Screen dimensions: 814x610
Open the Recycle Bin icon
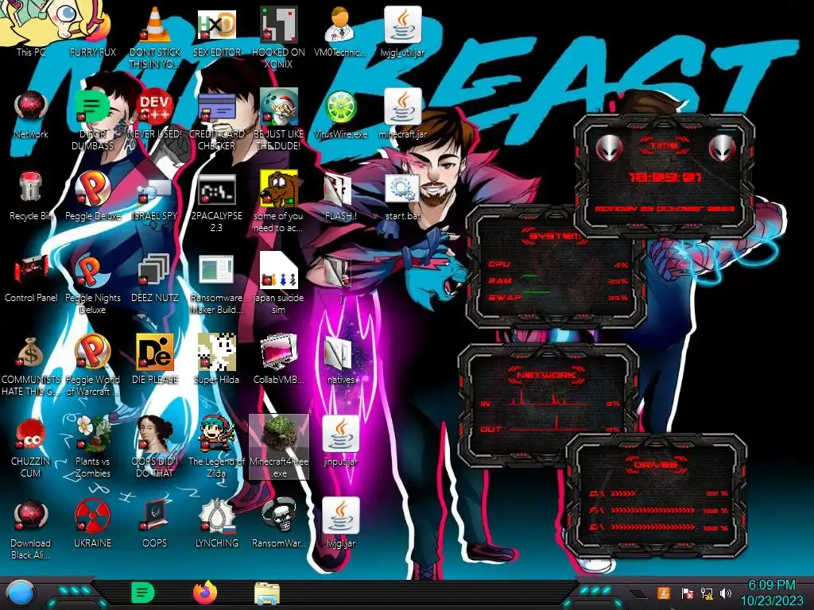[x=31, y=196]
